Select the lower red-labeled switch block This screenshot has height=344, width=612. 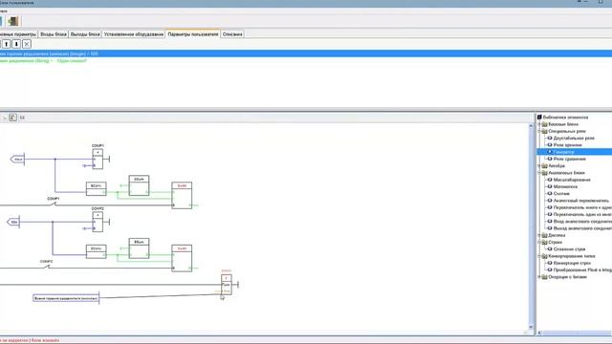pos(182,258)
